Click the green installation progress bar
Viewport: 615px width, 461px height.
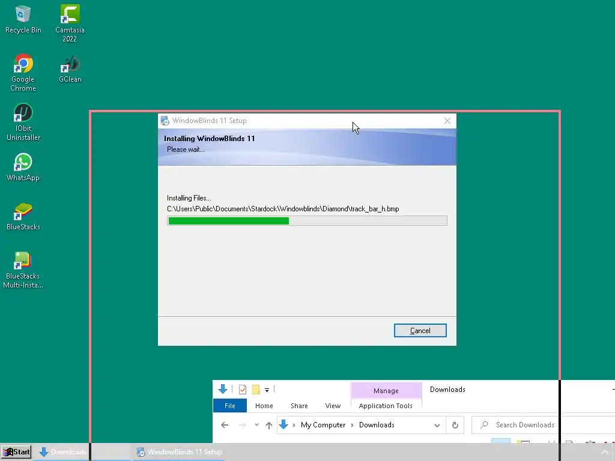pos(228,221)
